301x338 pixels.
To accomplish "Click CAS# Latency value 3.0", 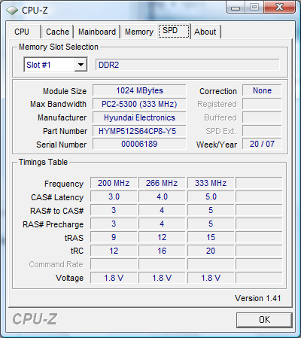I will click(114, 196).
